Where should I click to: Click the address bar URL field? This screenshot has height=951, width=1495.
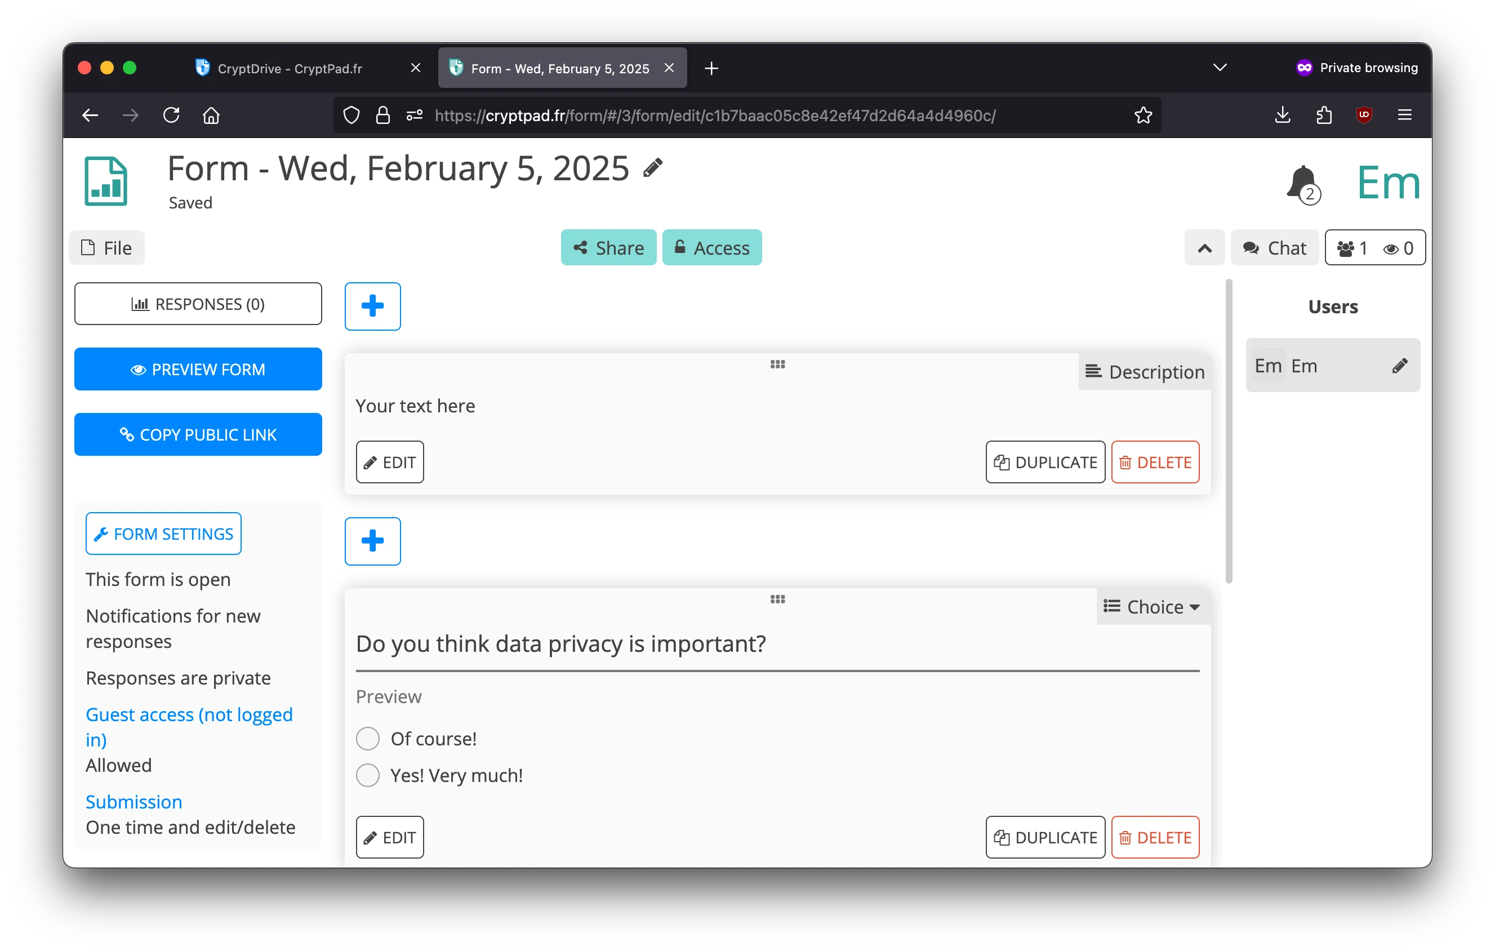(x=714, y=115)
